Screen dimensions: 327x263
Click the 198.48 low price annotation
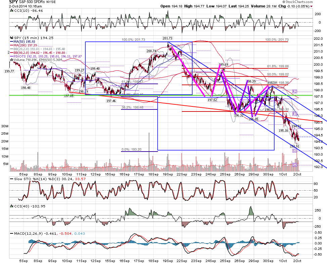[26, 88]
